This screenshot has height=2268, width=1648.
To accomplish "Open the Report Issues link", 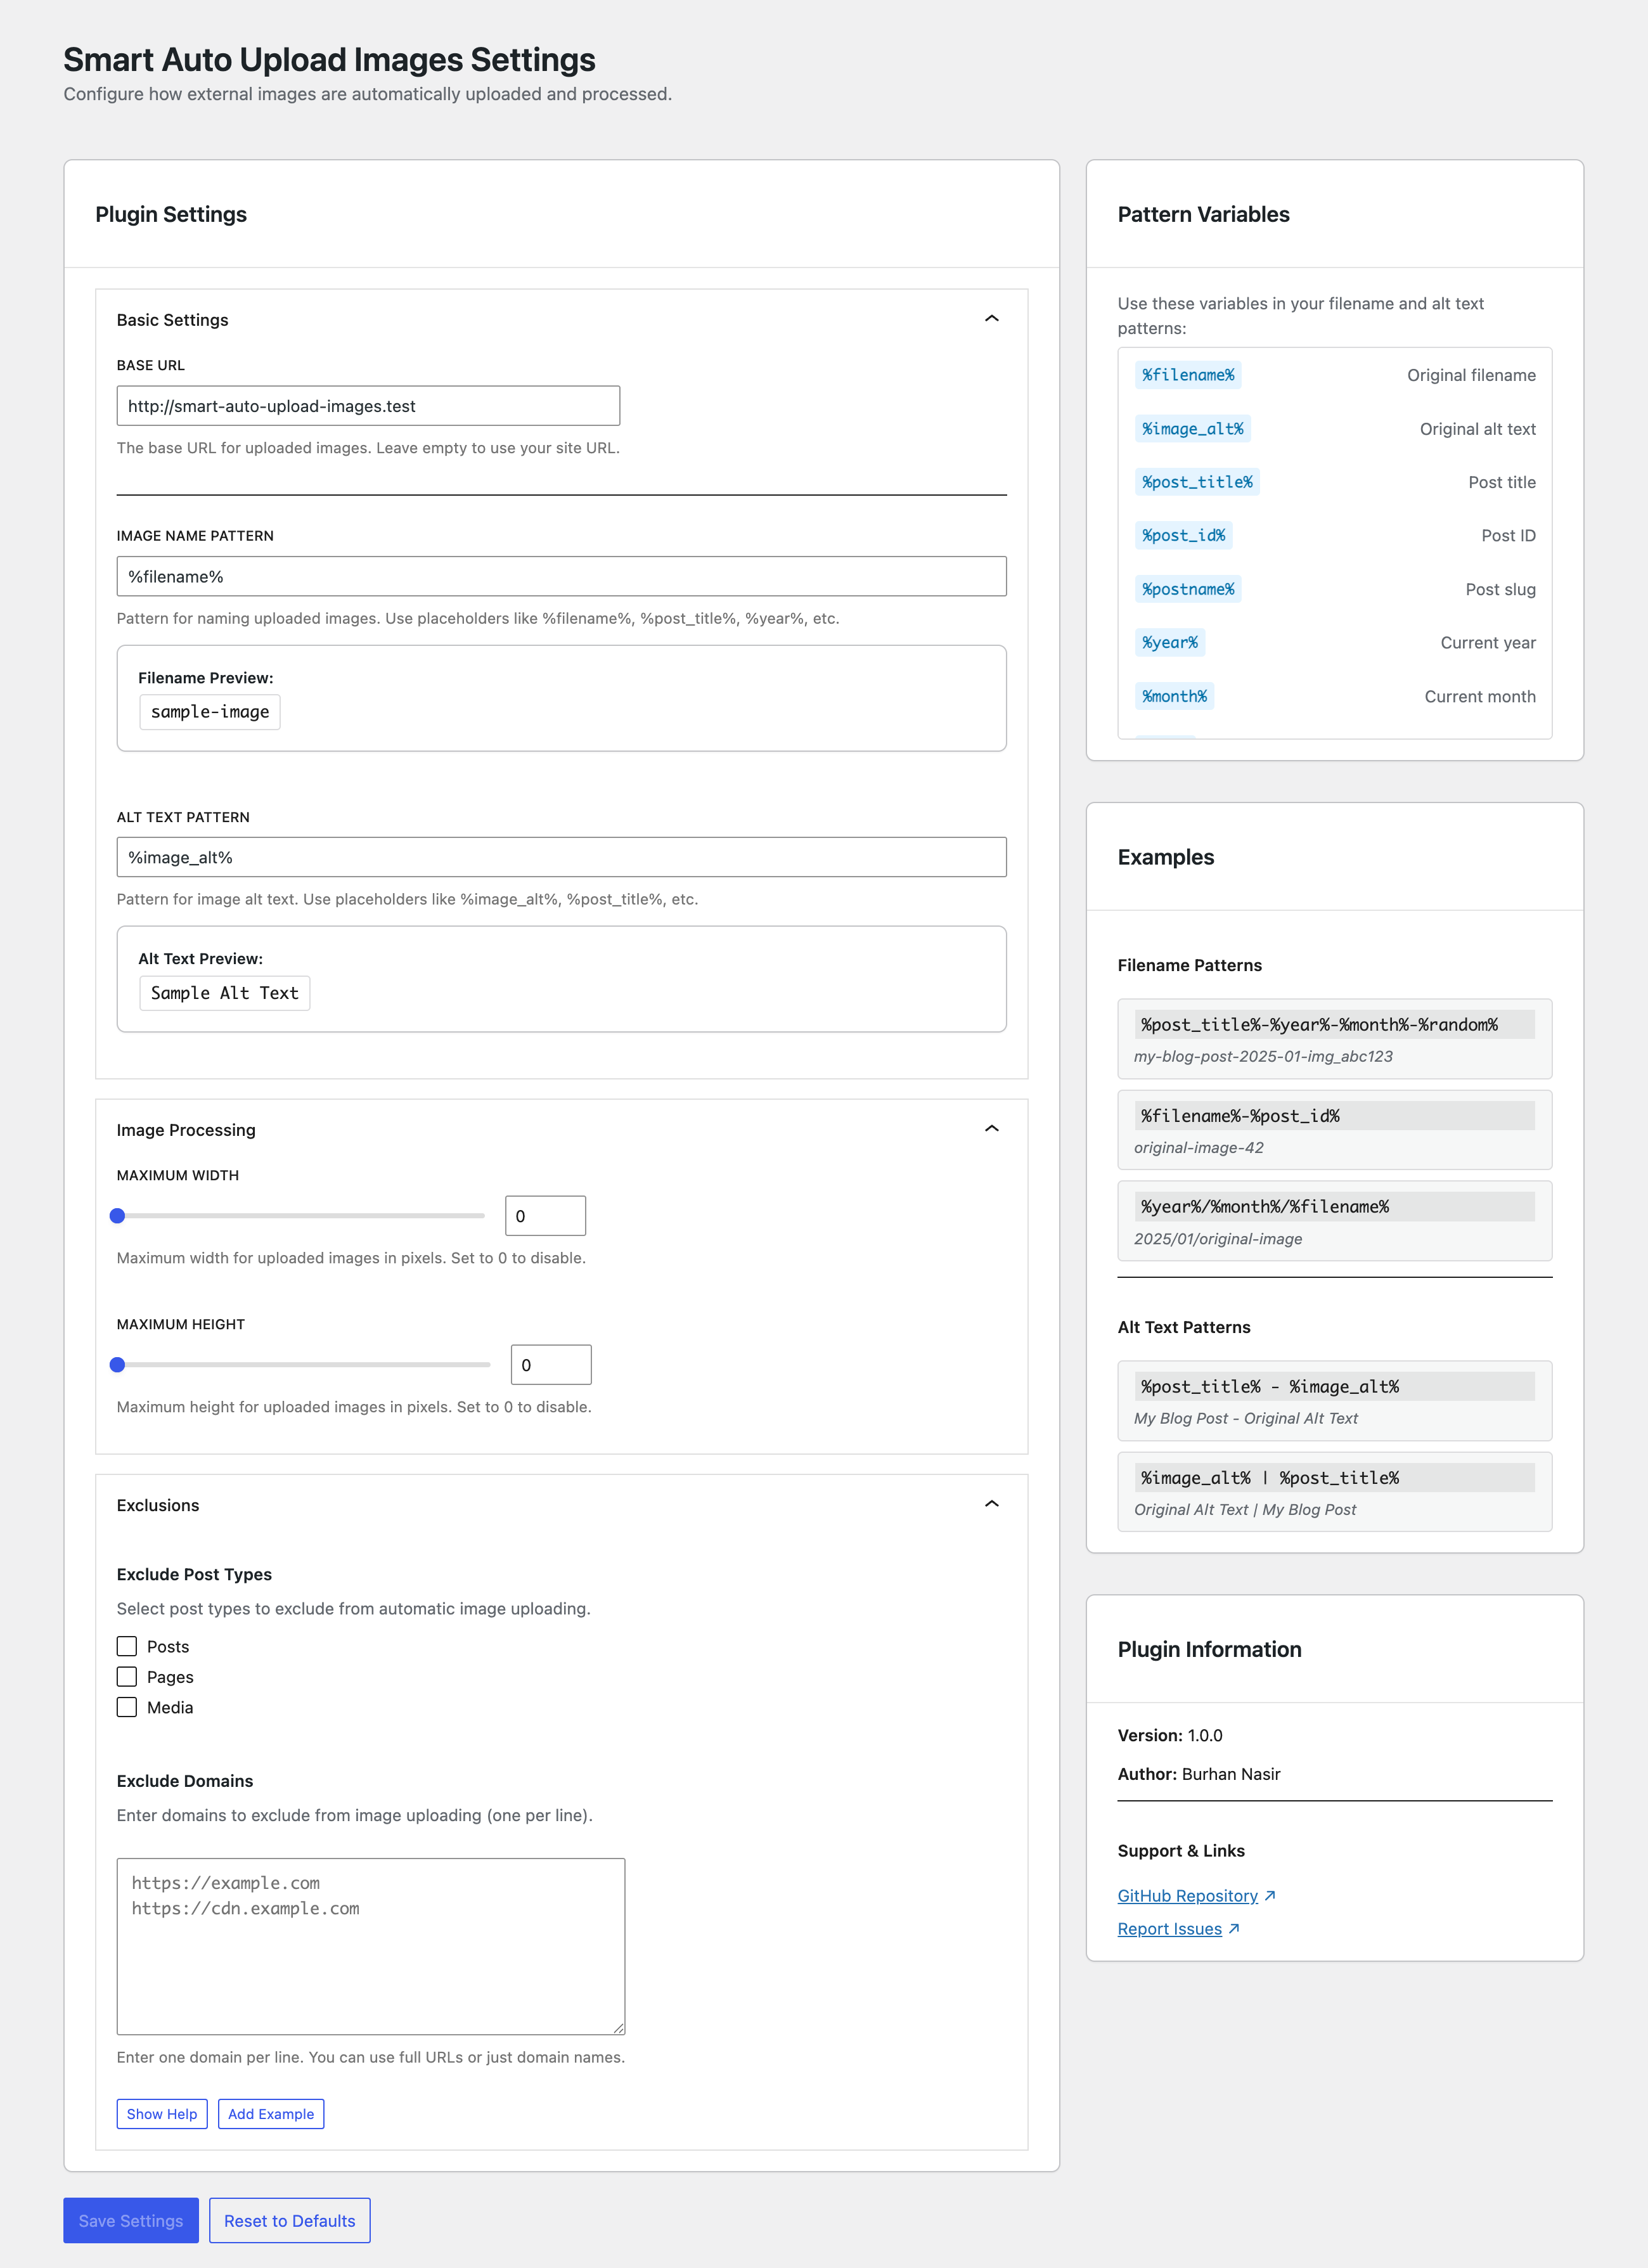I will coord(1171,1928).
